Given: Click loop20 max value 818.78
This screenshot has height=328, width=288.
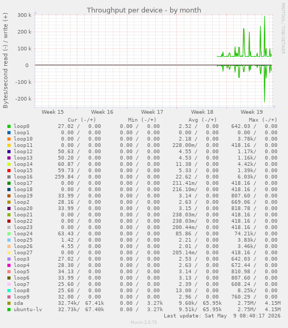Looking at the screenshot, I should tap(241, 208).
